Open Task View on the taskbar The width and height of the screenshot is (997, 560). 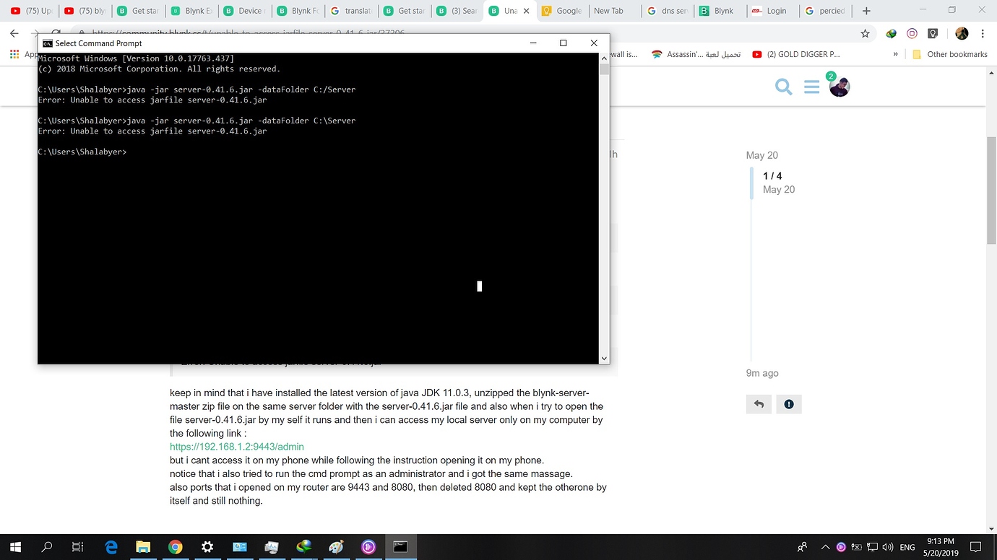click(x=78, y=547)
